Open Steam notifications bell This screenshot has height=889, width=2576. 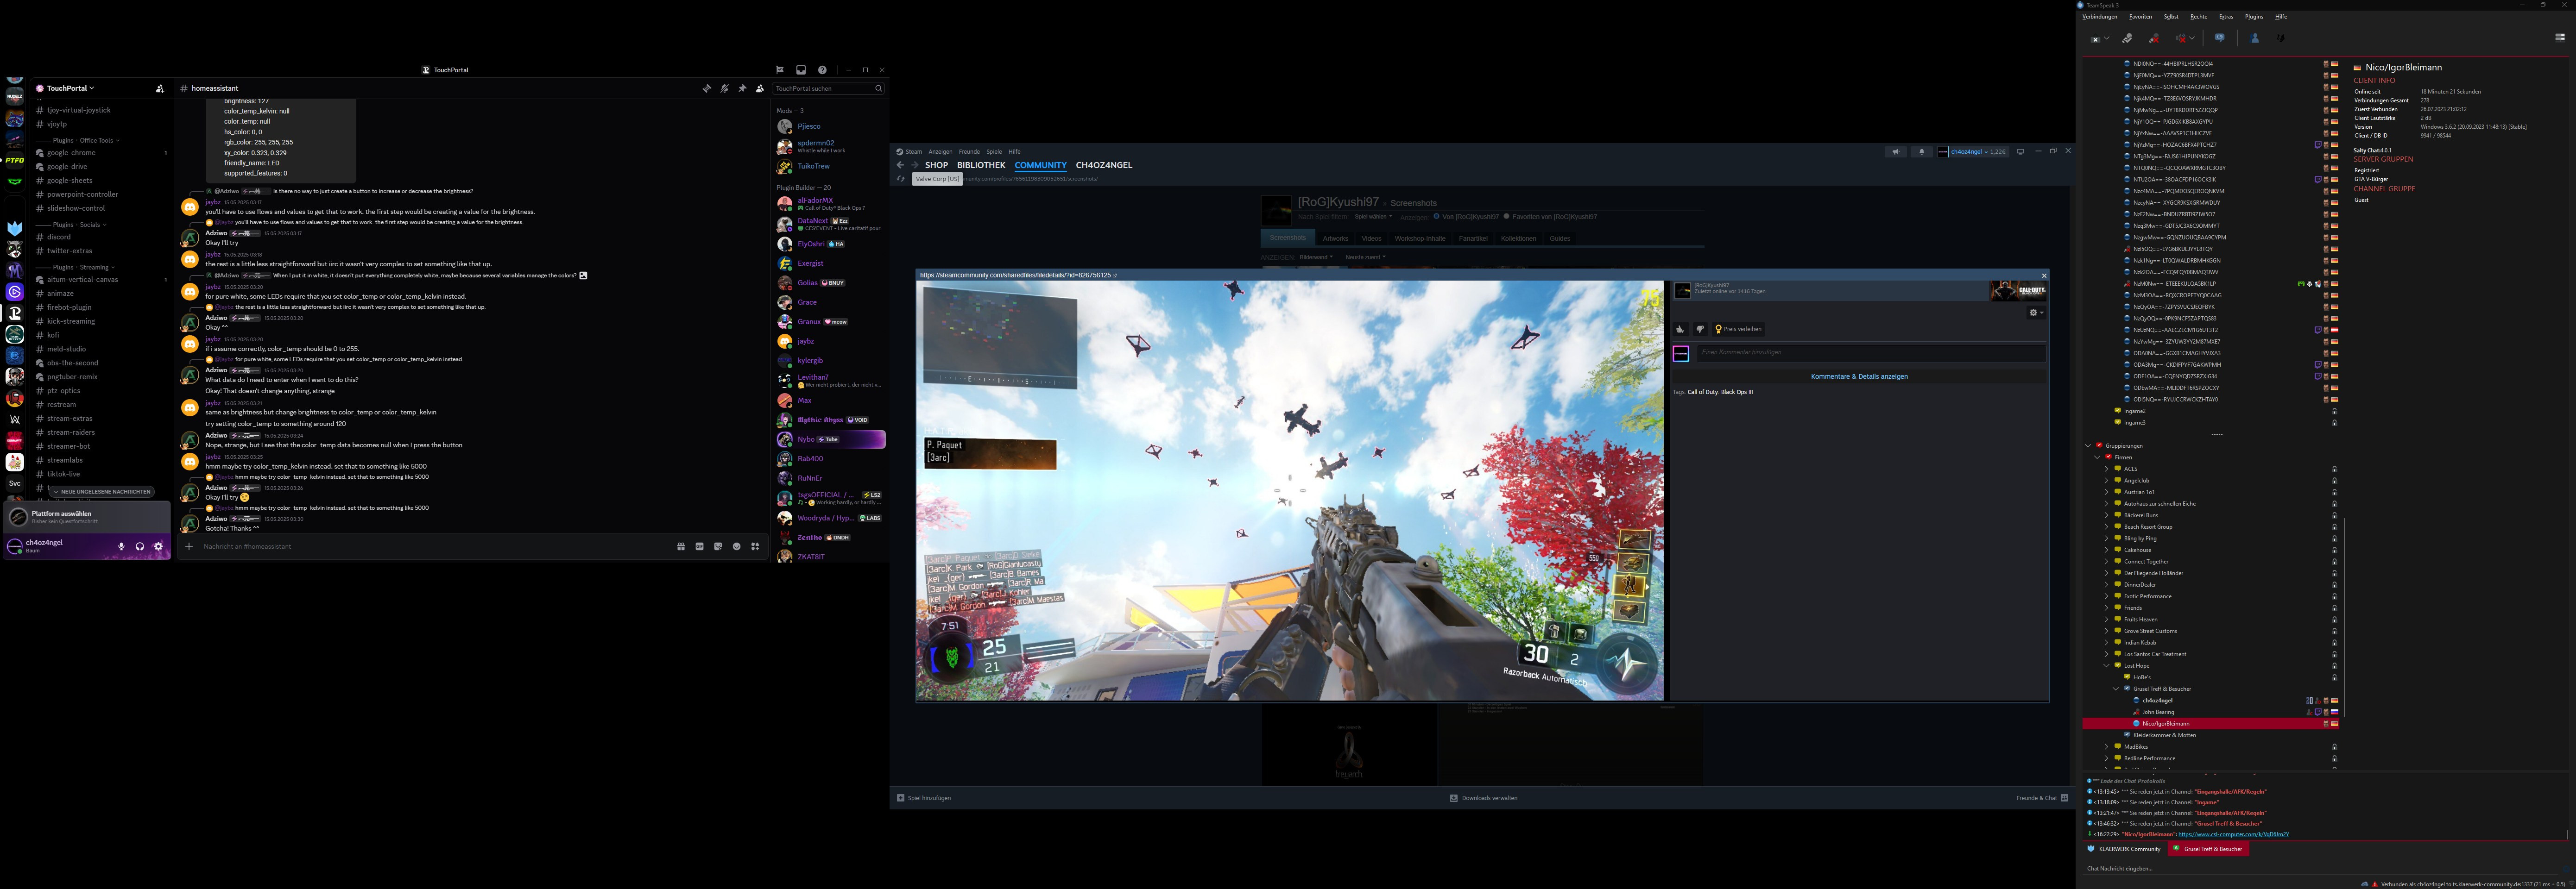(x=1921, y=152)
